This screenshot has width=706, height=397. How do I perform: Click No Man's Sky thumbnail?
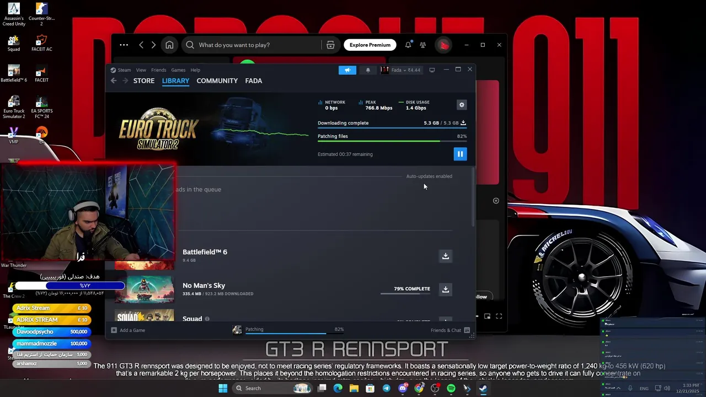(144, 289)
